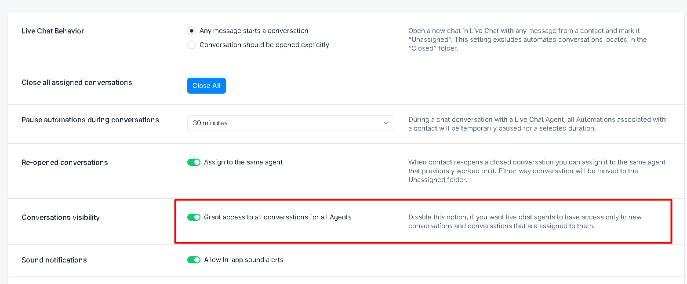Click the 'Re-opened conversations' setting heading
This screenshot has width=687, height=284.
(x=65, y=162)
